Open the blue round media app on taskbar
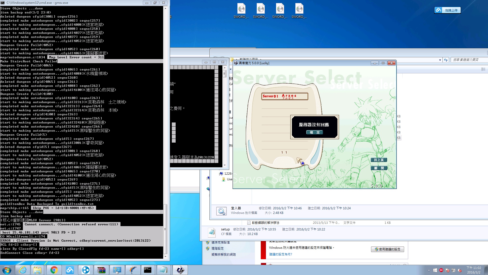This screenshot has height=275, width=488. pyautogui.click(x=86, y=270)
